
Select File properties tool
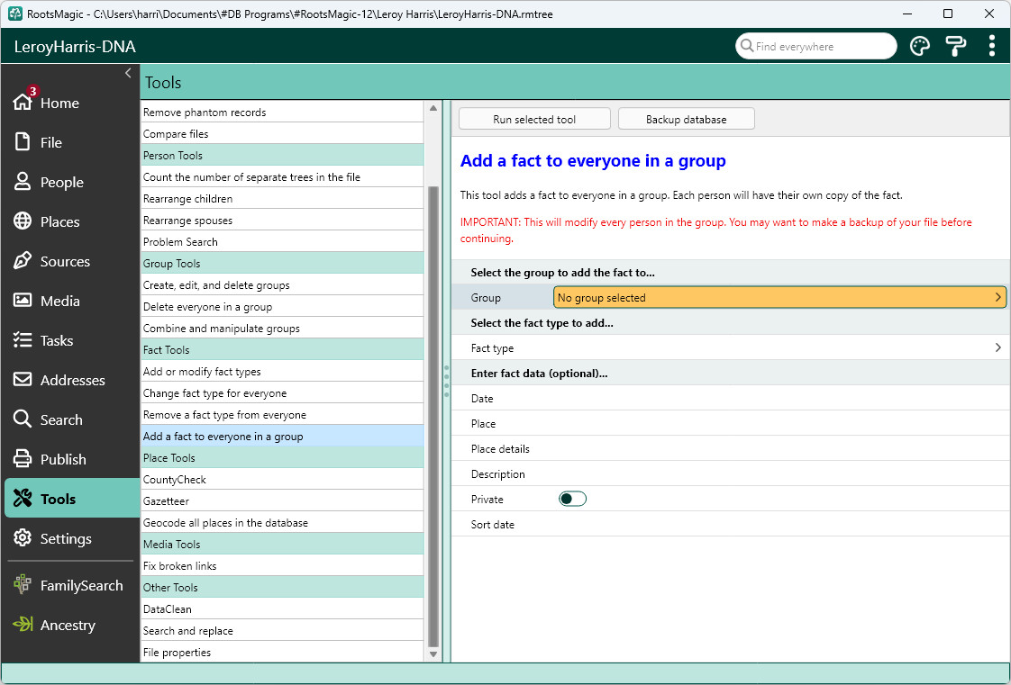pyautogui.click(x=282, y=652)
